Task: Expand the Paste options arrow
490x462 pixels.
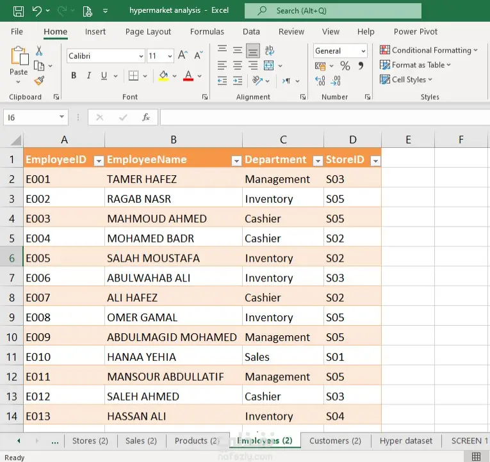Action: [19, 82]
